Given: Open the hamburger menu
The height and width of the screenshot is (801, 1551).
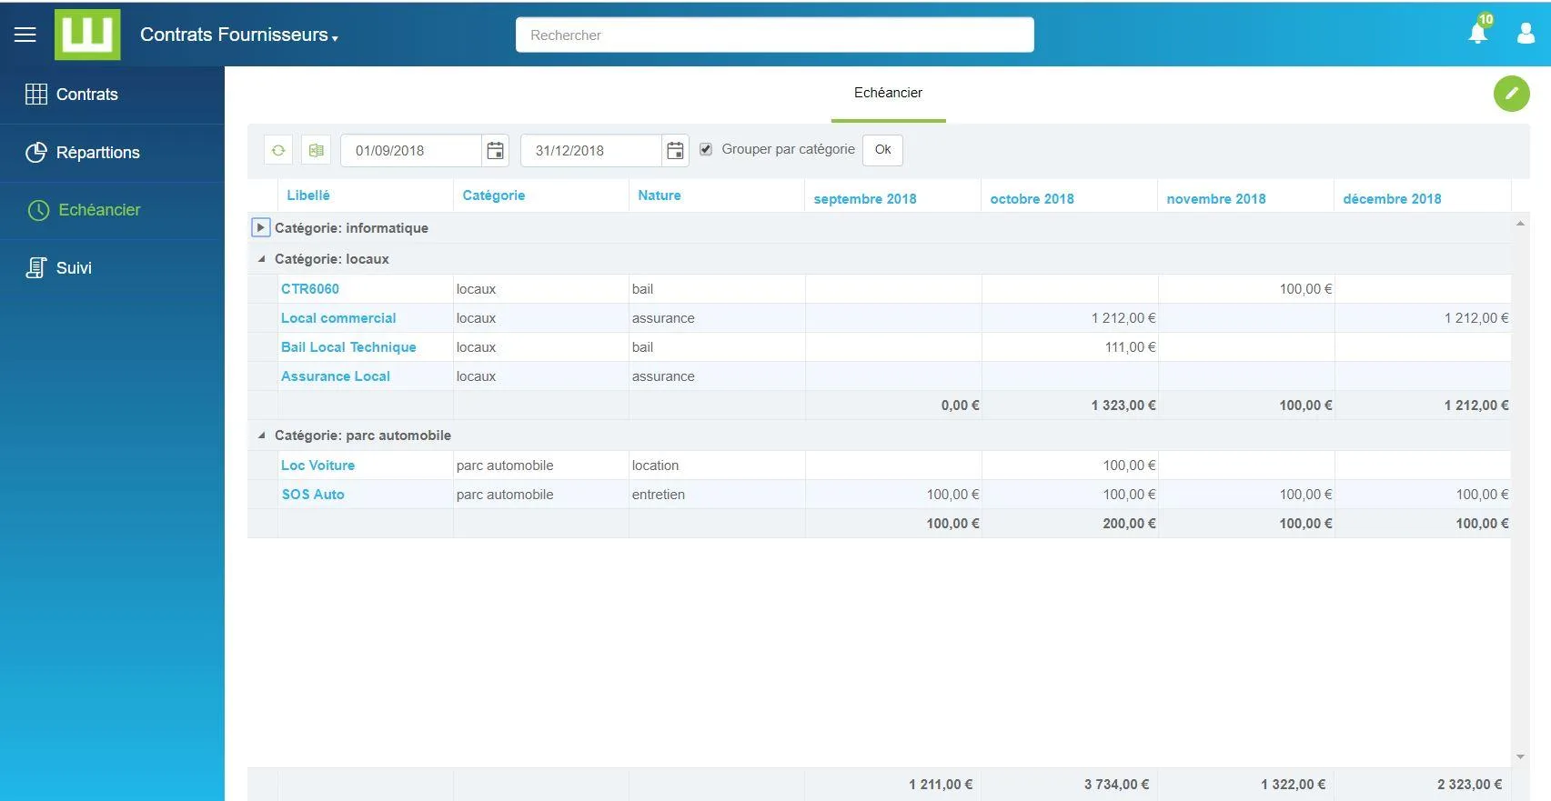Looking at the screenshot, I should [x=25, y=35].
